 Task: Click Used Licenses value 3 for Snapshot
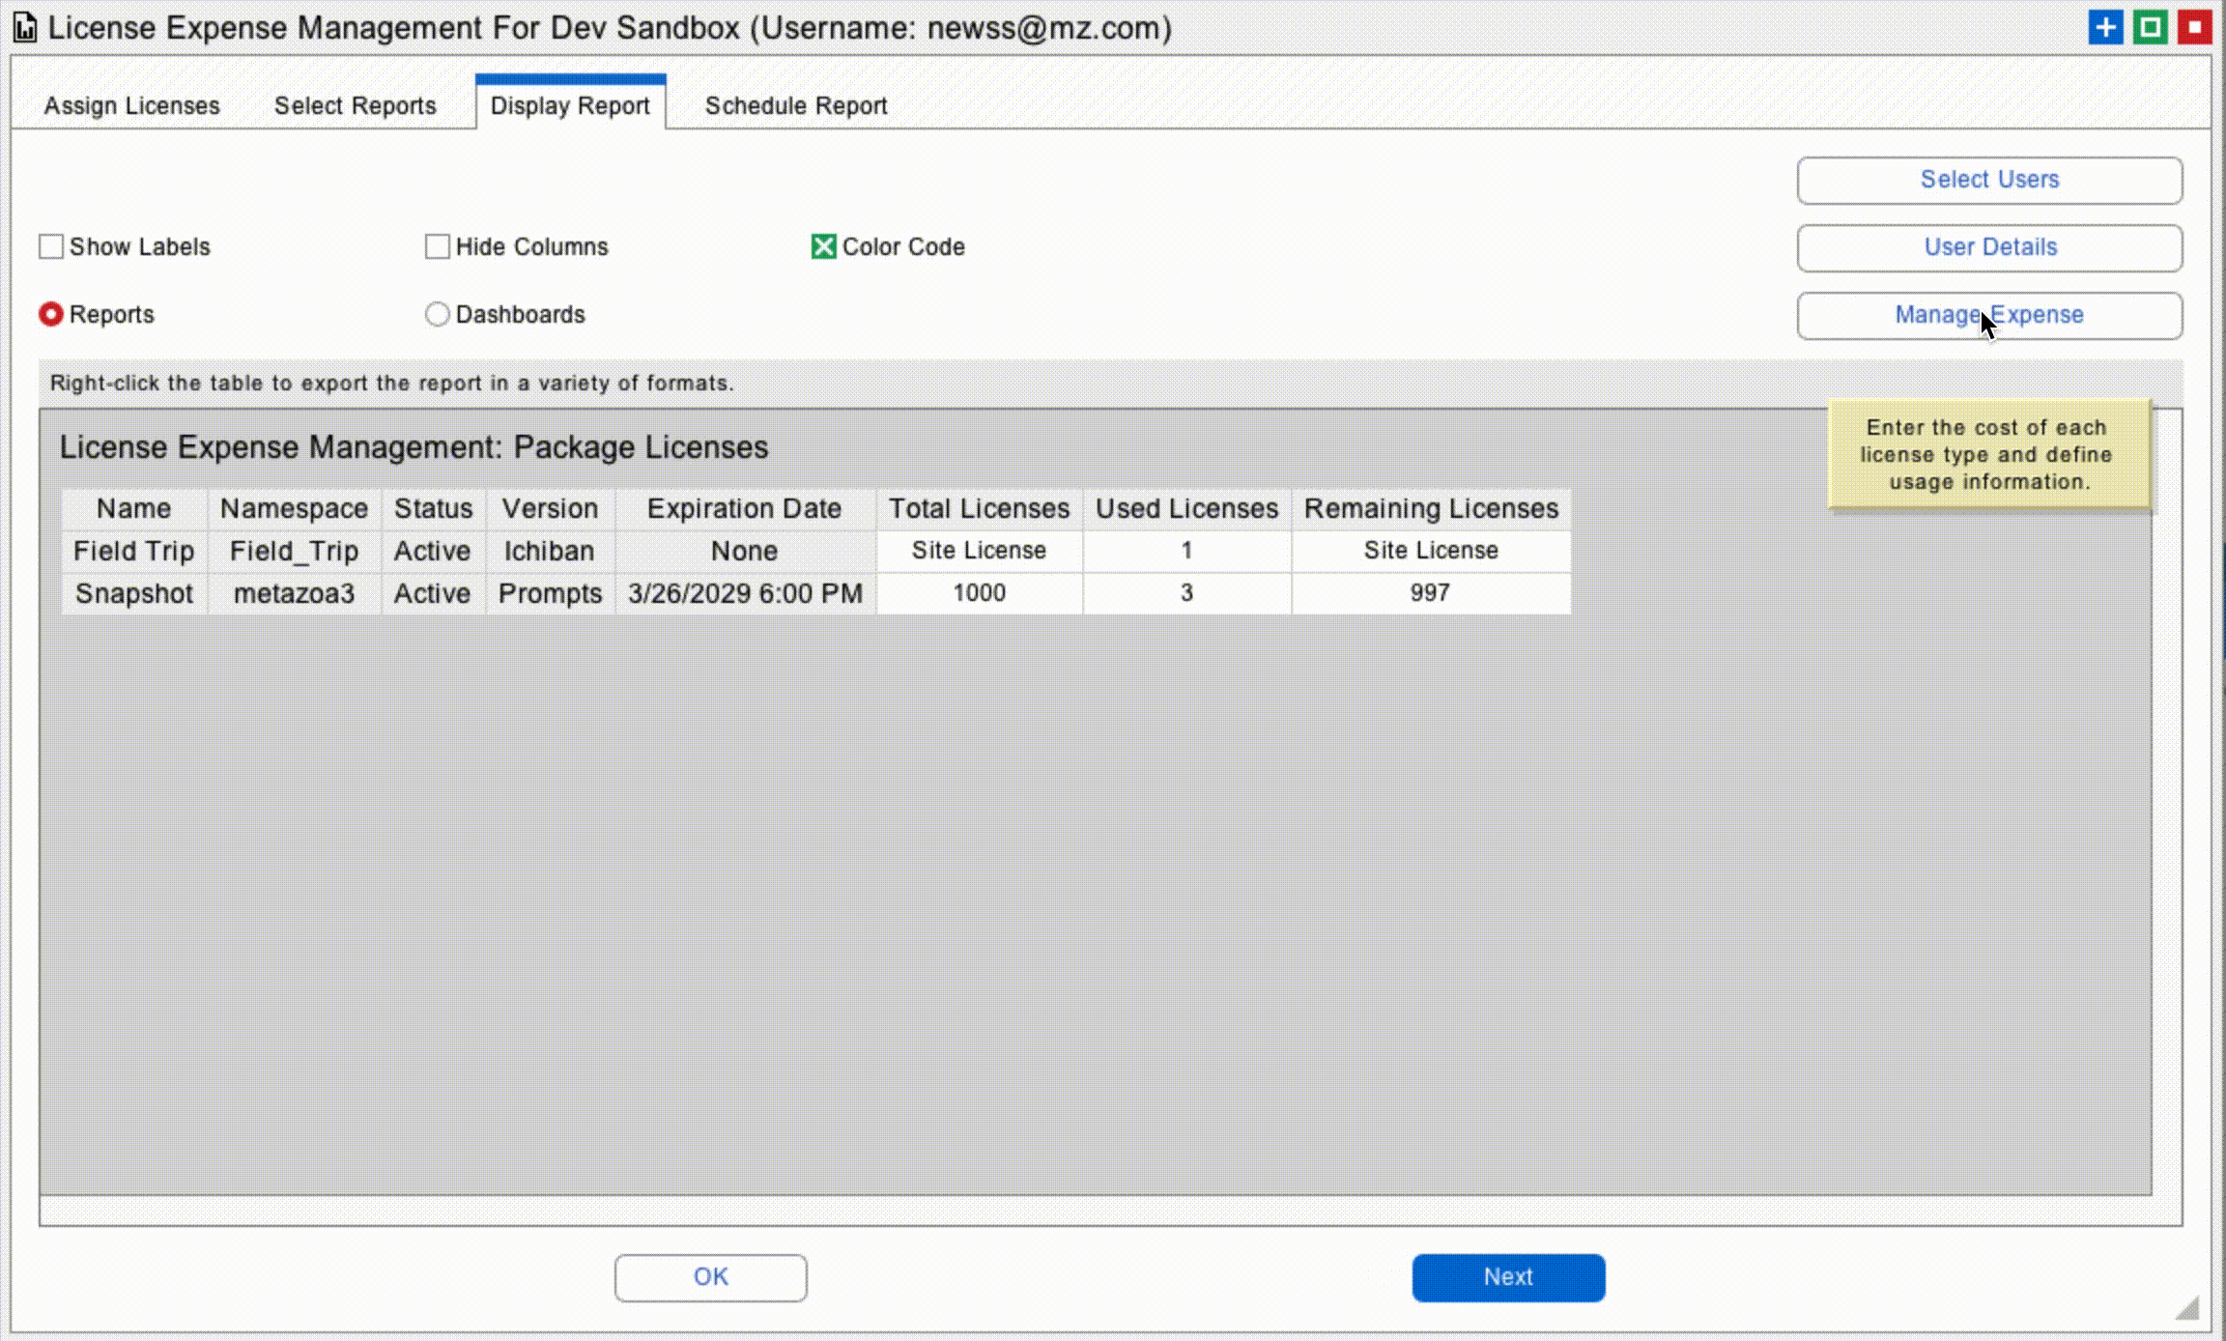1186,593
